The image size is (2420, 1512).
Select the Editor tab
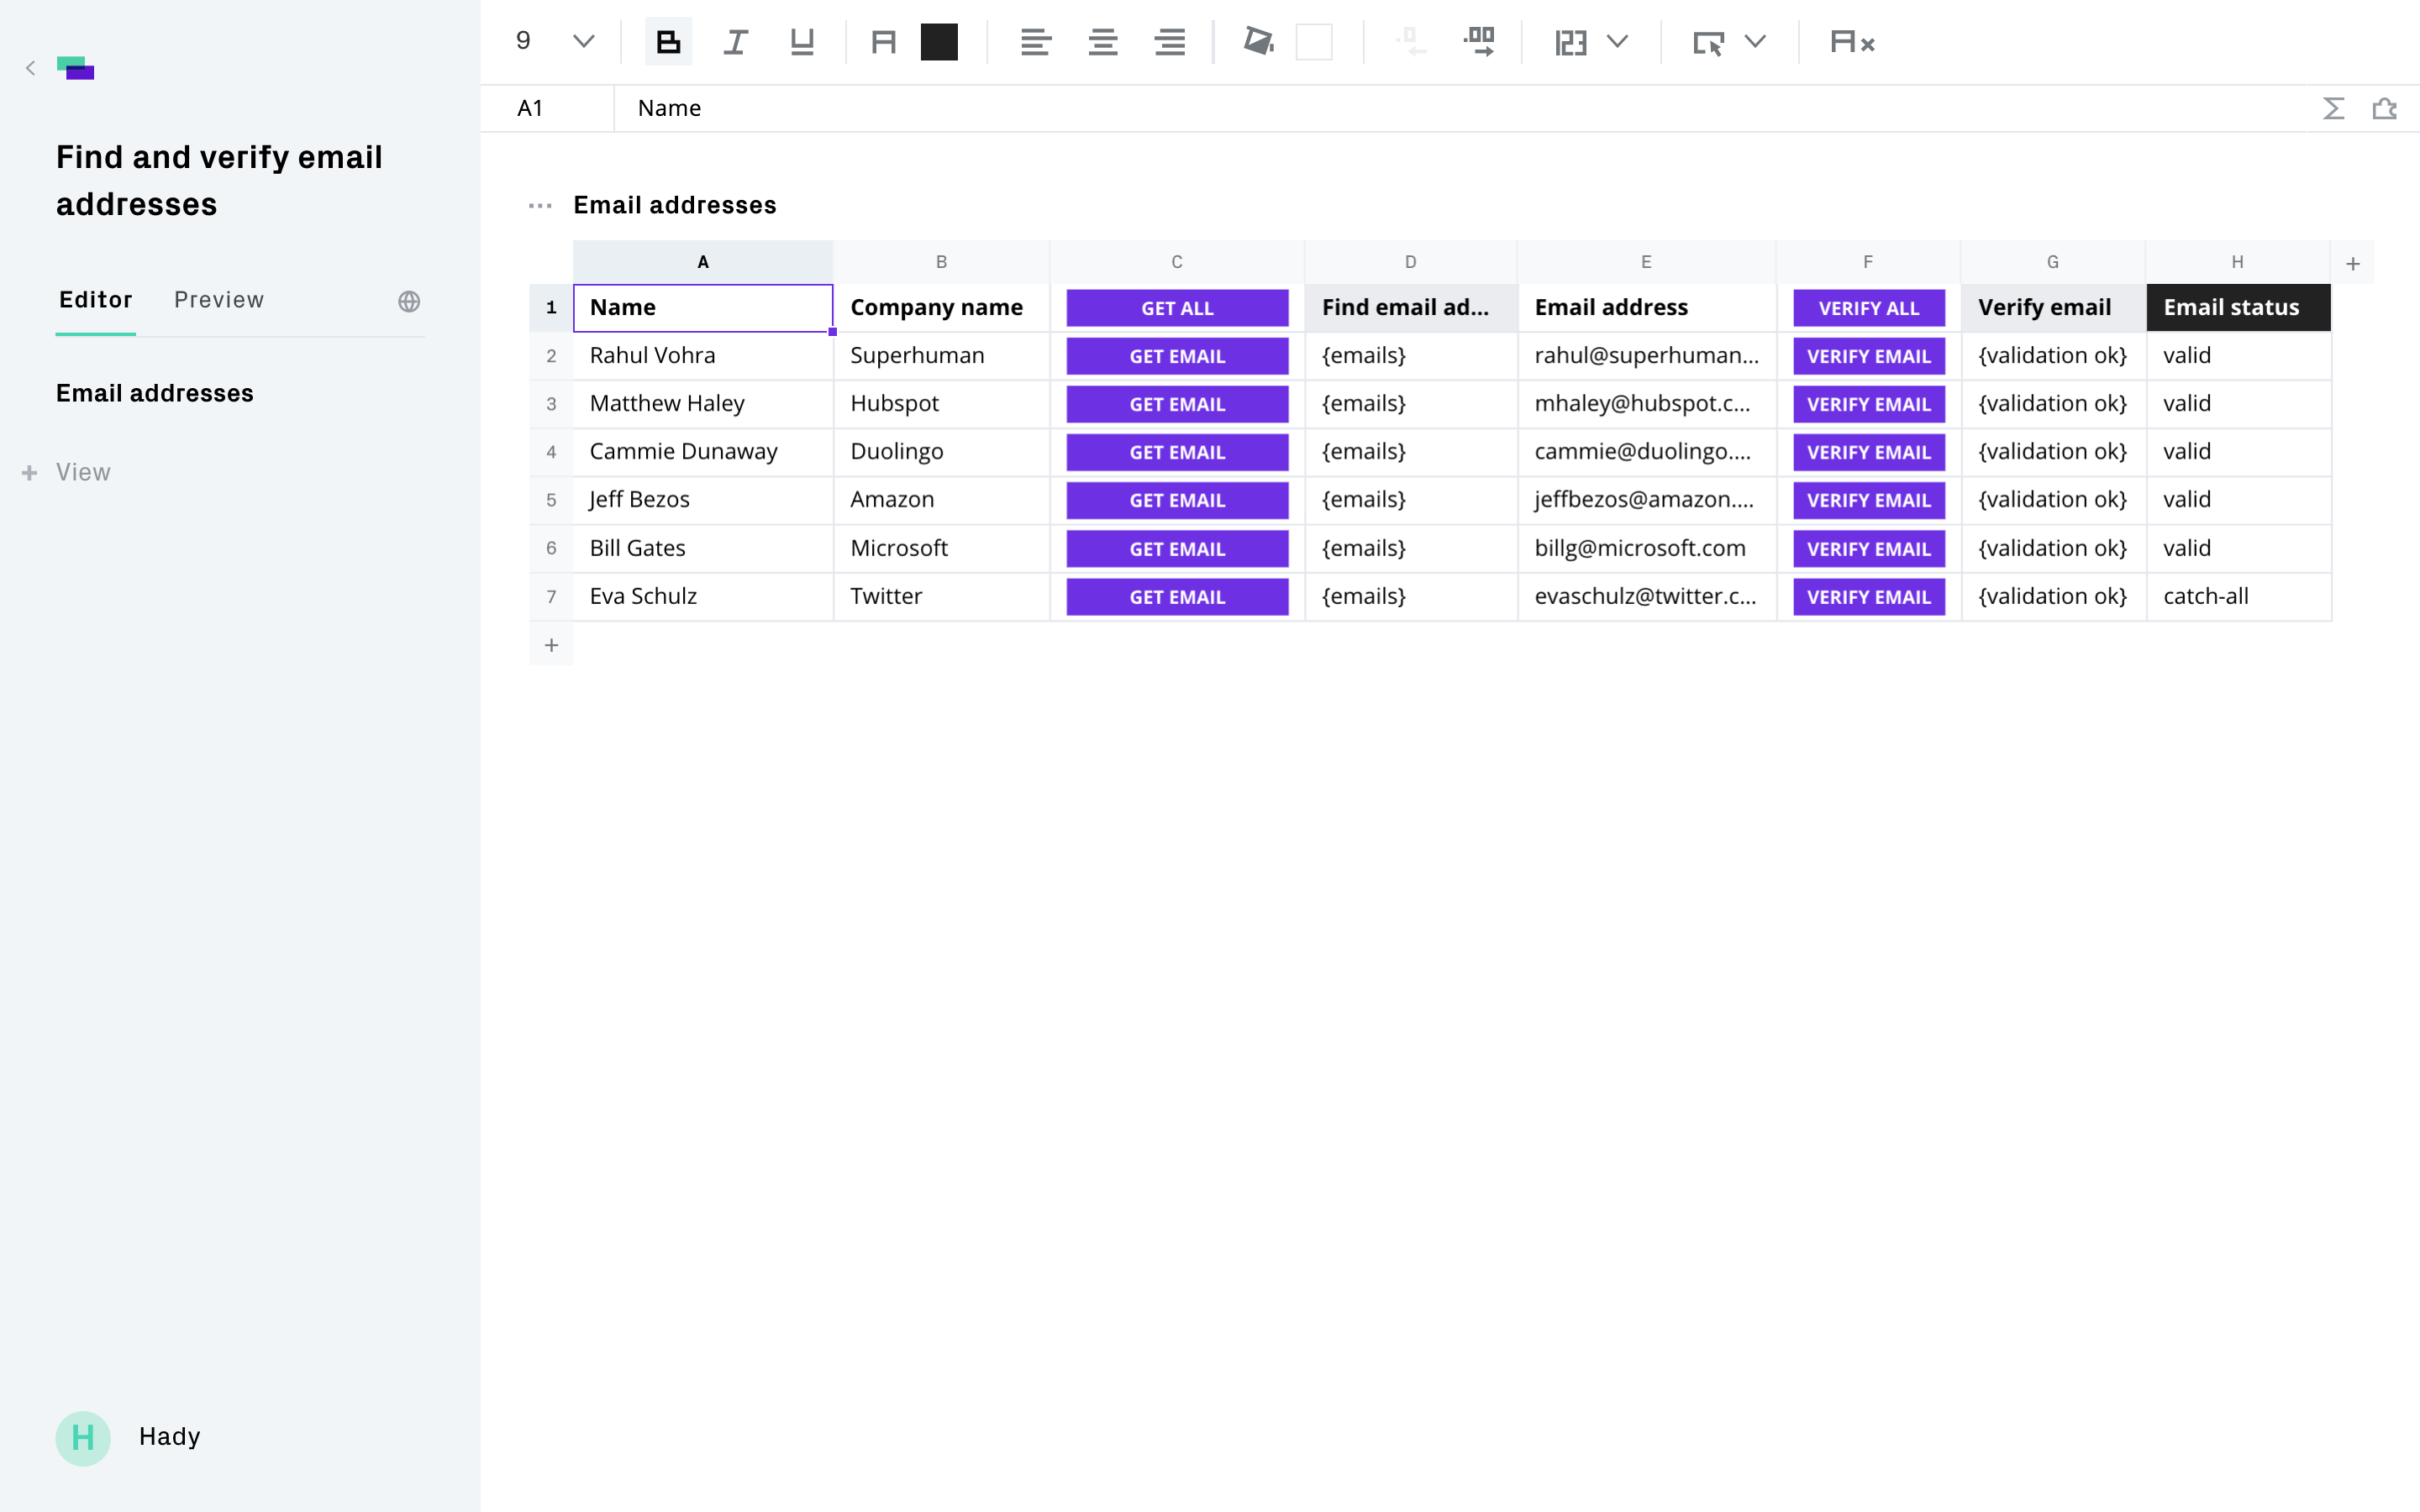tap(95, 300)
